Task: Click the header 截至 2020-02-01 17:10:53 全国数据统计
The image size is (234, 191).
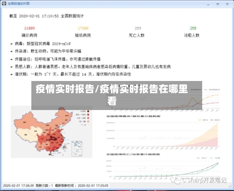Action: click(x=47, y=16)
